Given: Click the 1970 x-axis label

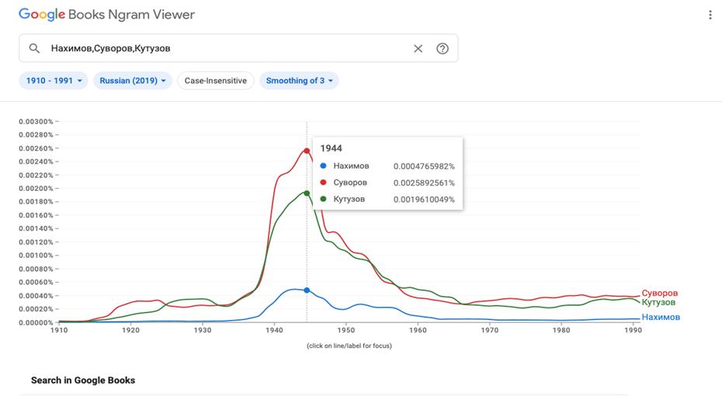Looking at the screenshot, I should point(490,330).
